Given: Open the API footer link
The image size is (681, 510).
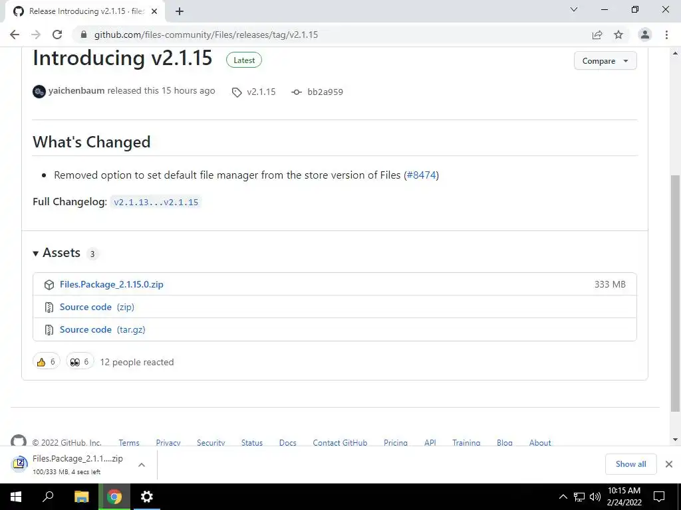Looking at the screenshot, I should 430,443.
